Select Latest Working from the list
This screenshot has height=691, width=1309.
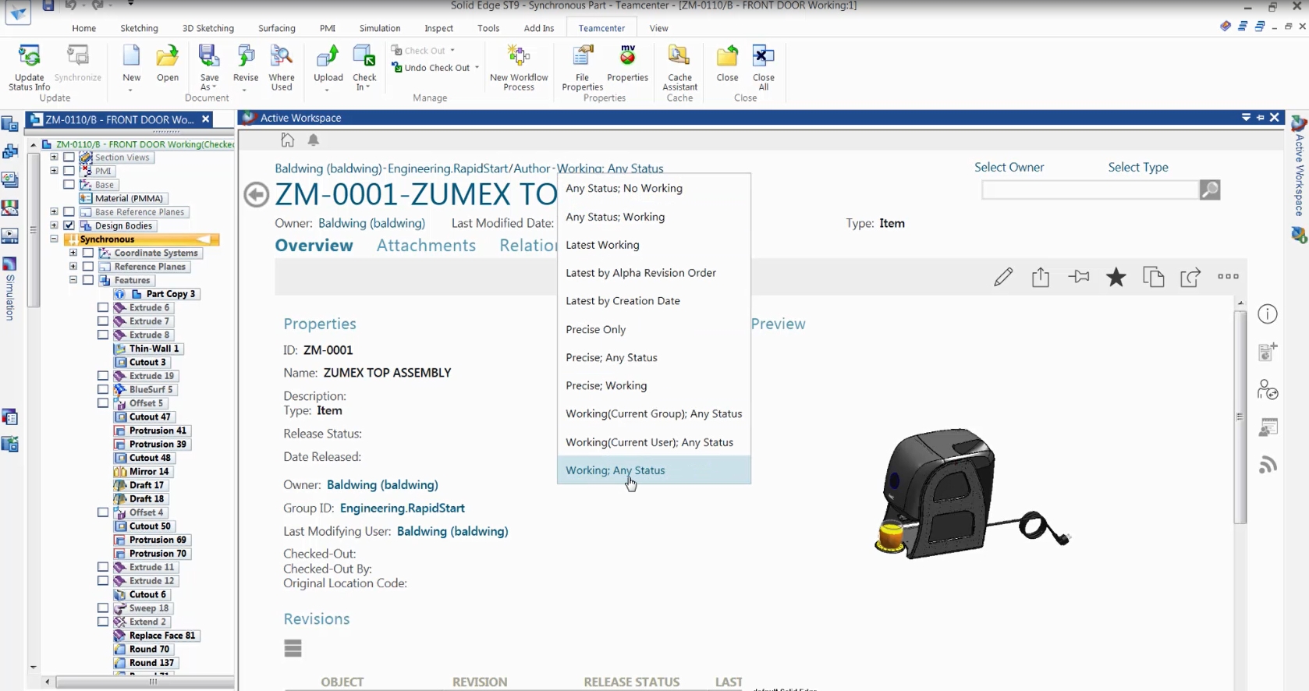point(602,245)
